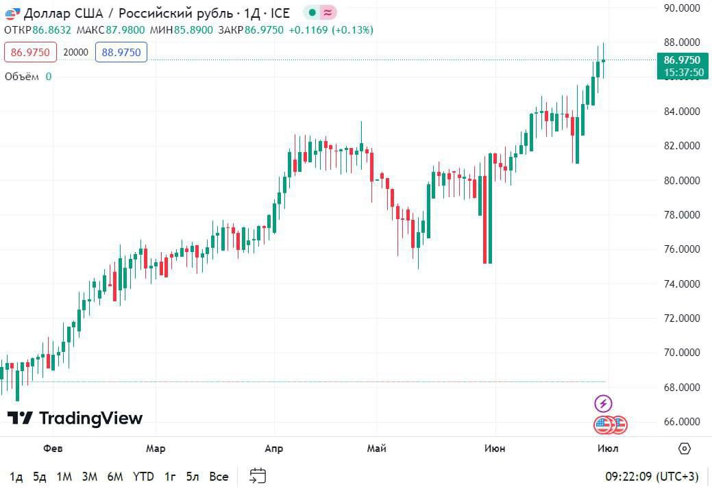Open timezone menu showing UTC+3
Image resolution: width=712 pixels, height=491 pixels.
click(652, 476)
